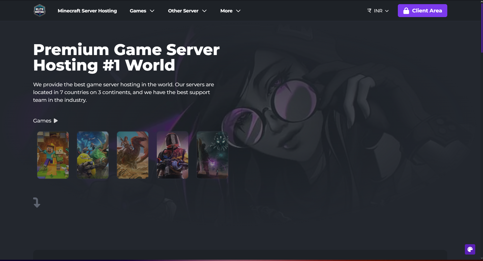
Task: Expand the Games navigation dropdown
Action: (142, 11)
